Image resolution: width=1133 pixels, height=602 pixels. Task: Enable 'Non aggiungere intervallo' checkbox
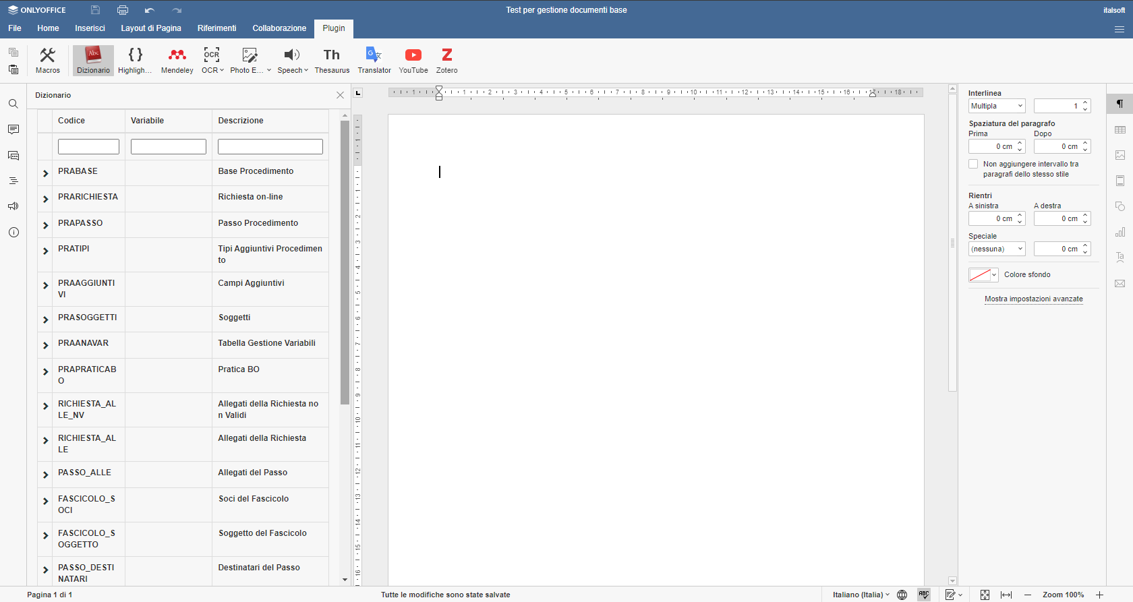973,164
